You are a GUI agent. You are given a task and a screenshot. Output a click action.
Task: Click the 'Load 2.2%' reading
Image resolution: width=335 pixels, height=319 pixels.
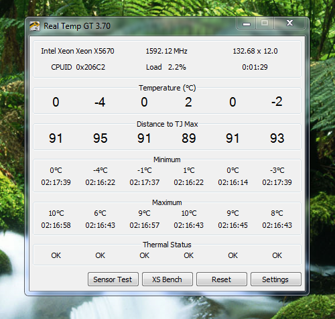[166, 67]
